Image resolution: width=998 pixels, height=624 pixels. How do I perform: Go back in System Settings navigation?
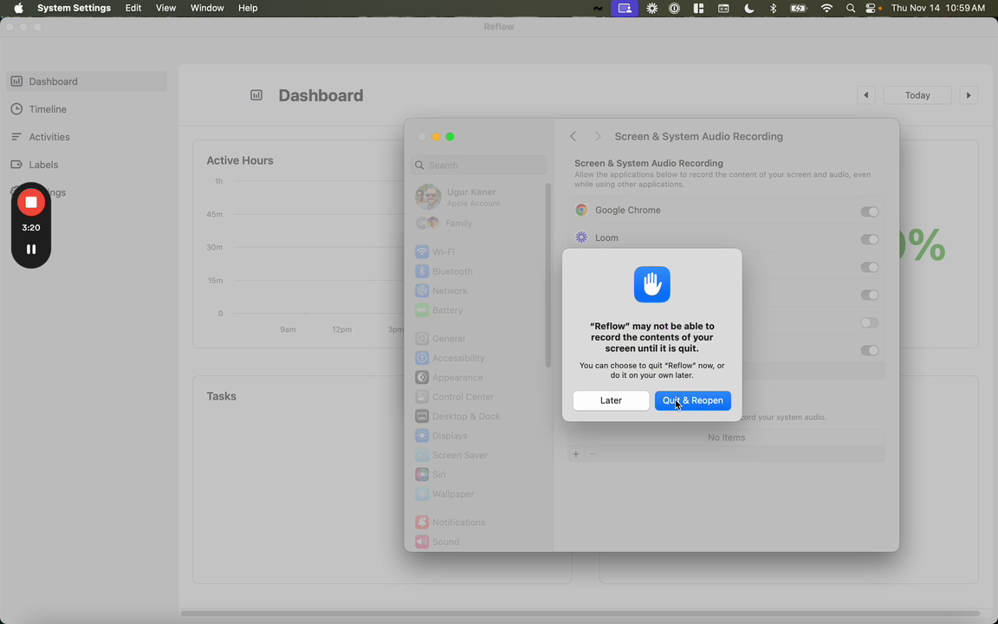click(x=574, y=137)
